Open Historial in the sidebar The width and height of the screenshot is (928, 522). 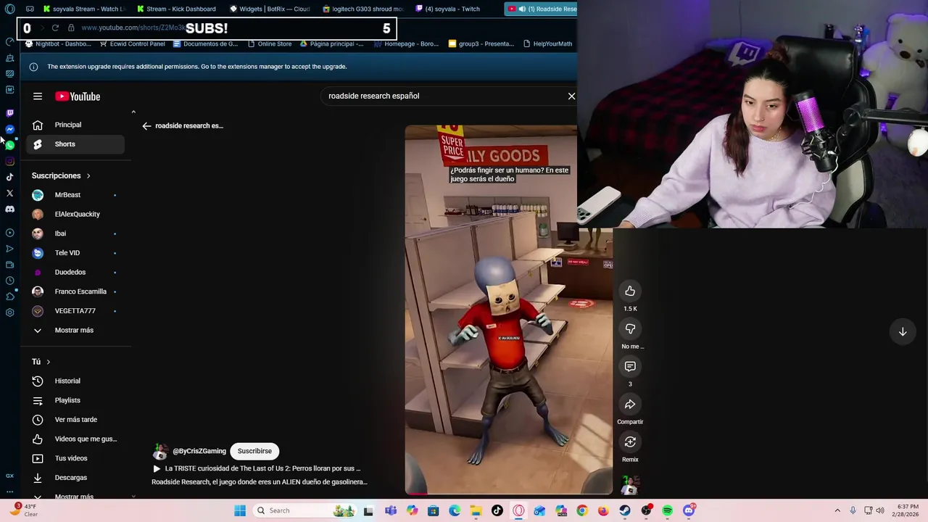click(75, 381)
